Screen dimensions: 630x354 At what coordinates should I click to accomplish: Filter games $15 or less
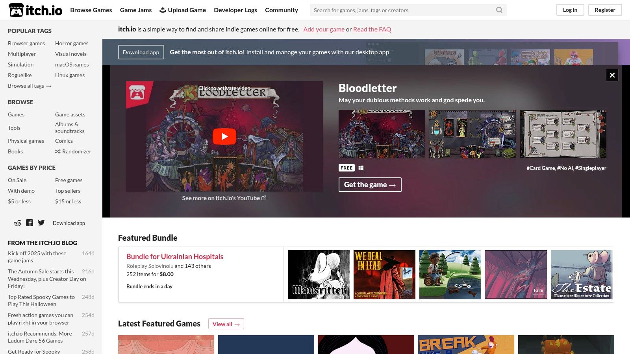click(x=68, y=201)
